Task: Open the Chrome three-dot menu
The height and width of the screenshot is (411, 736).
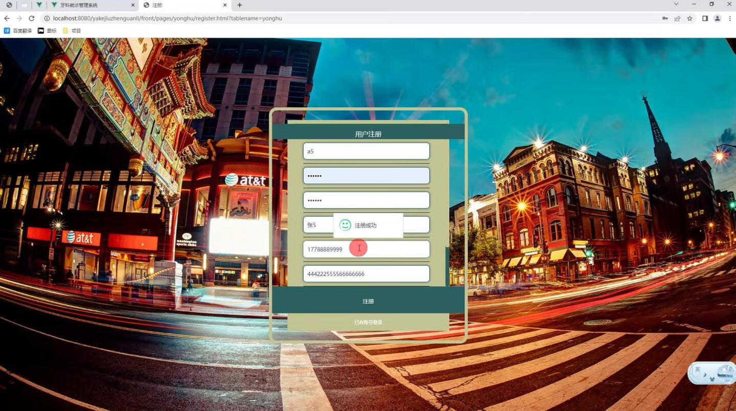Action: (729, 18)
